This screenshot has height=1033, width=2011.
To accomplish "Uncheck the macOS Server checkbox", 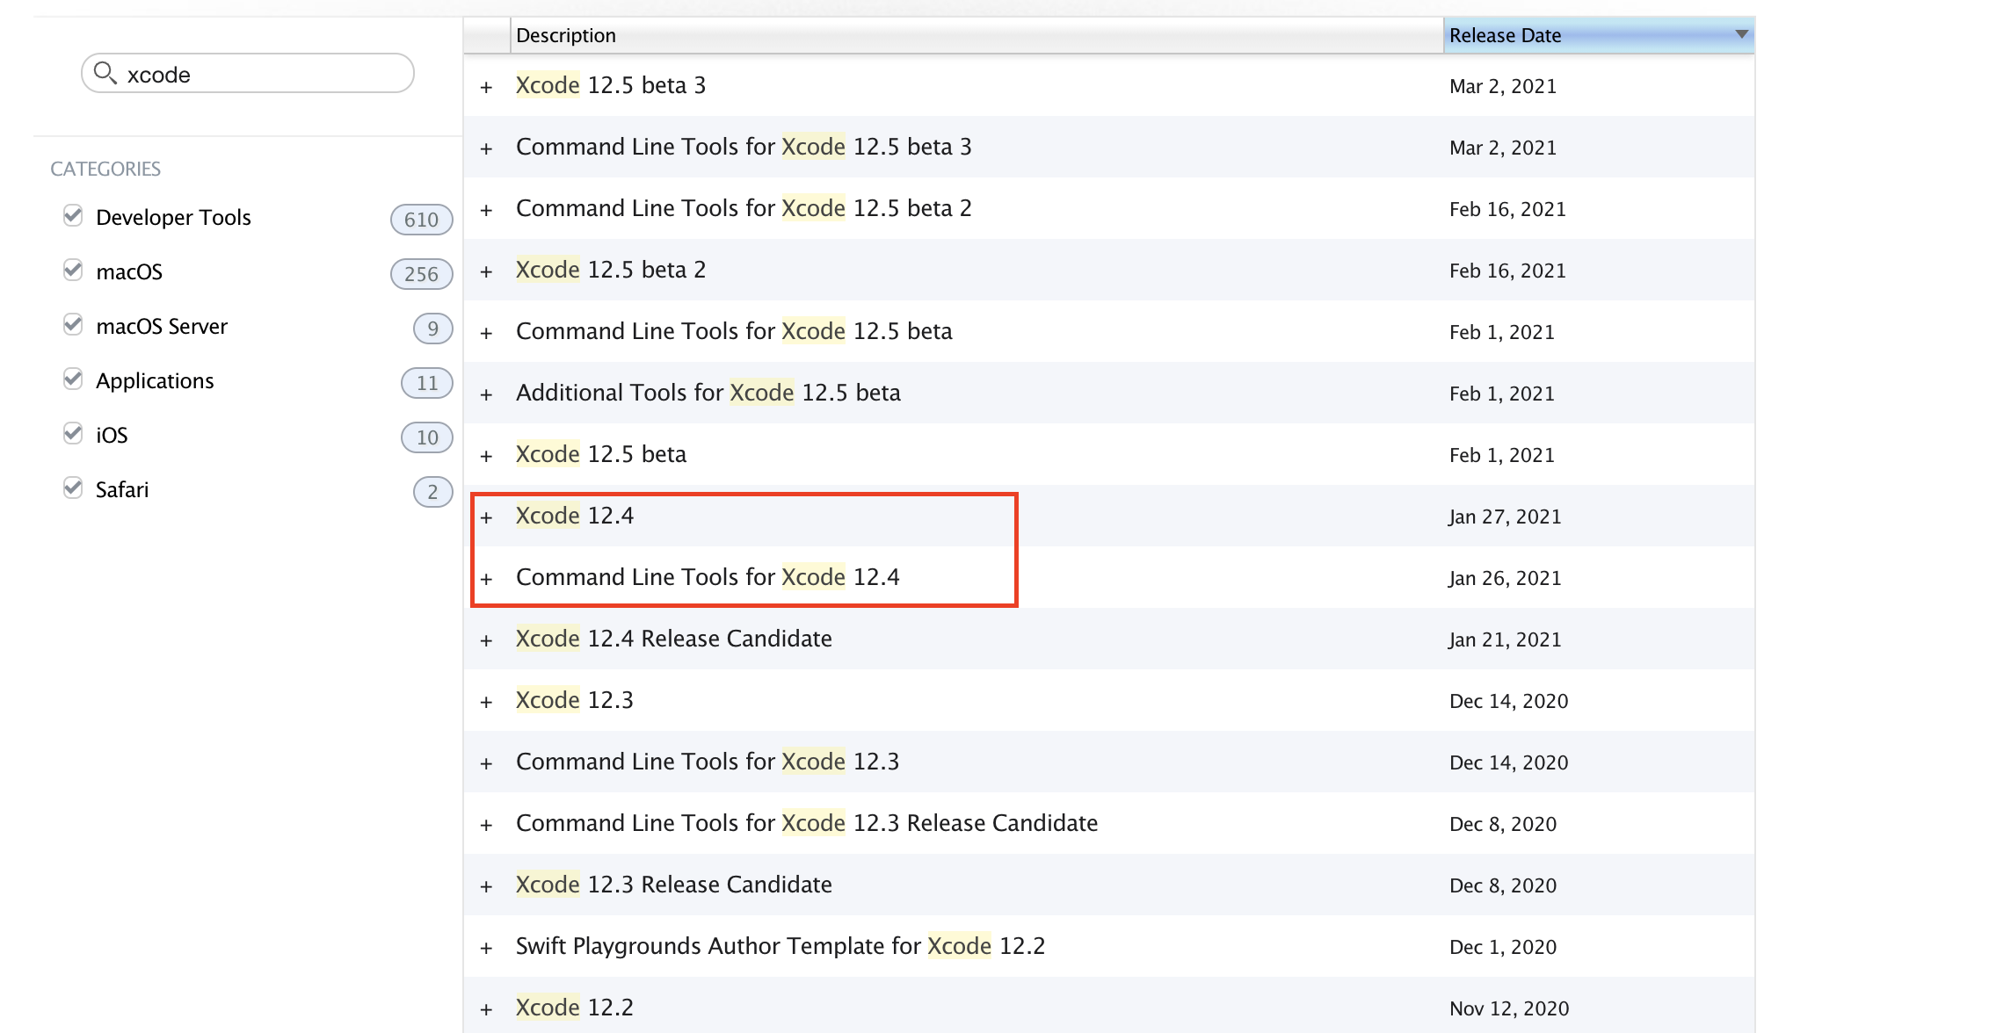I will click(73, 324).
